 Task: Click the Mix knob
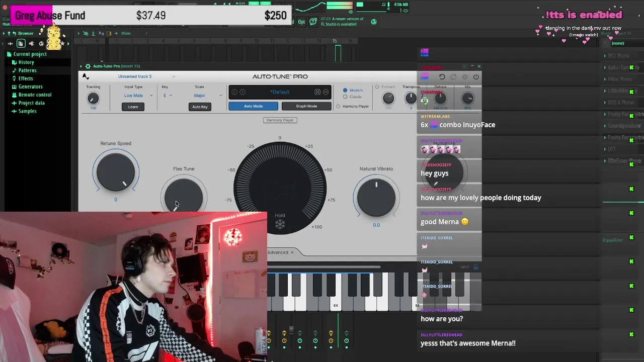[467, 98]
